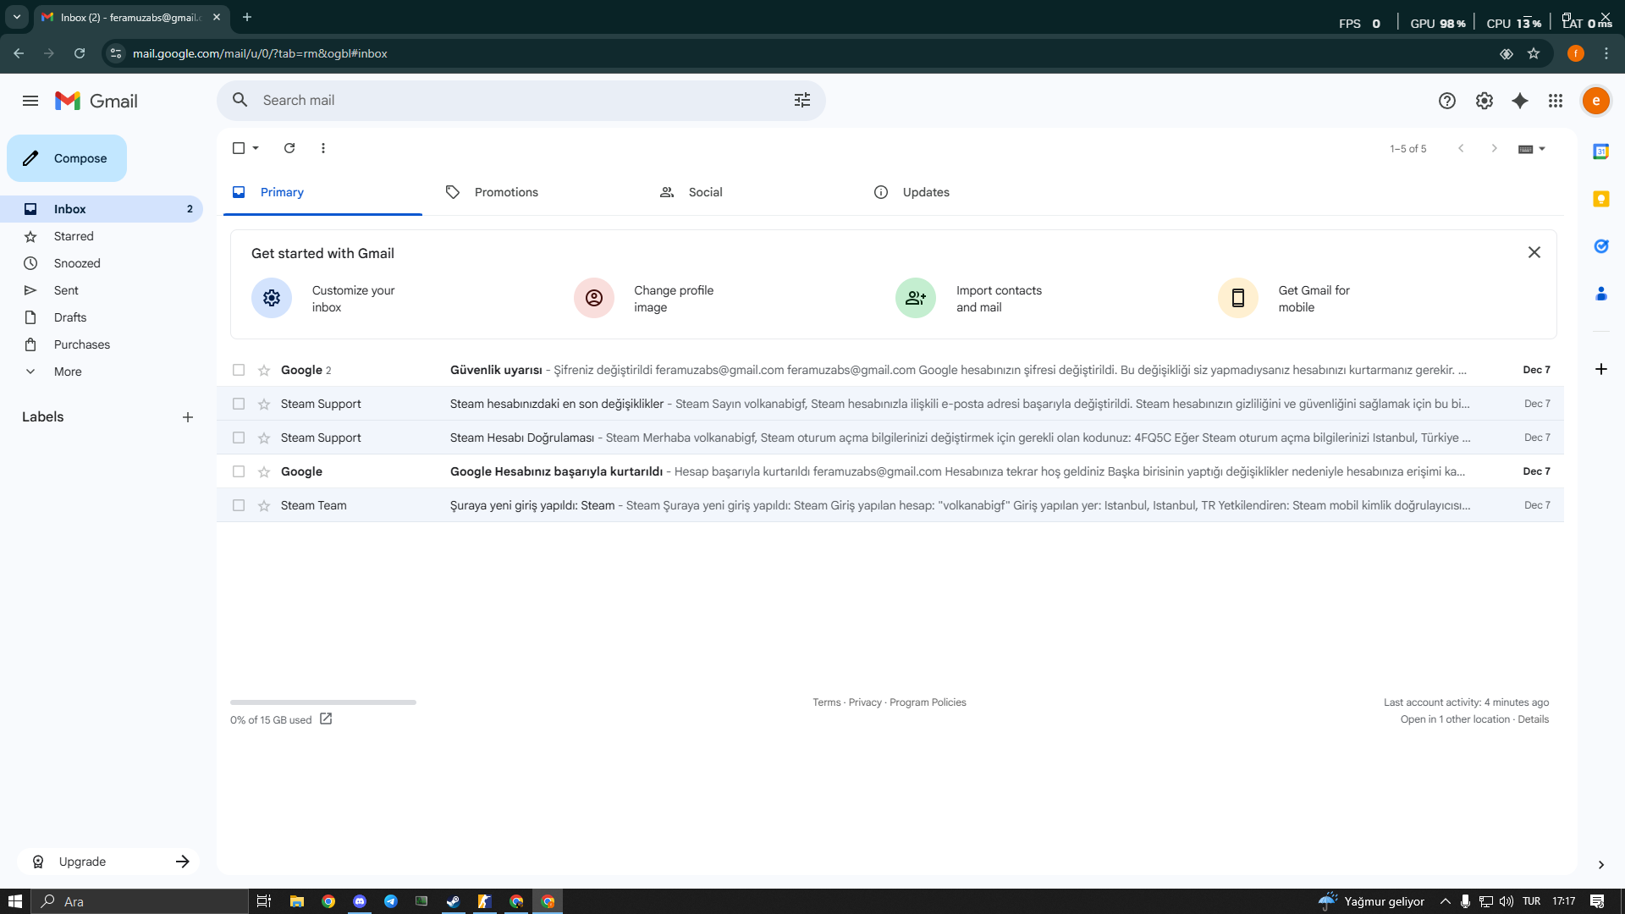Open Google Calendar side panel icon

click(x=1601, y=151)
